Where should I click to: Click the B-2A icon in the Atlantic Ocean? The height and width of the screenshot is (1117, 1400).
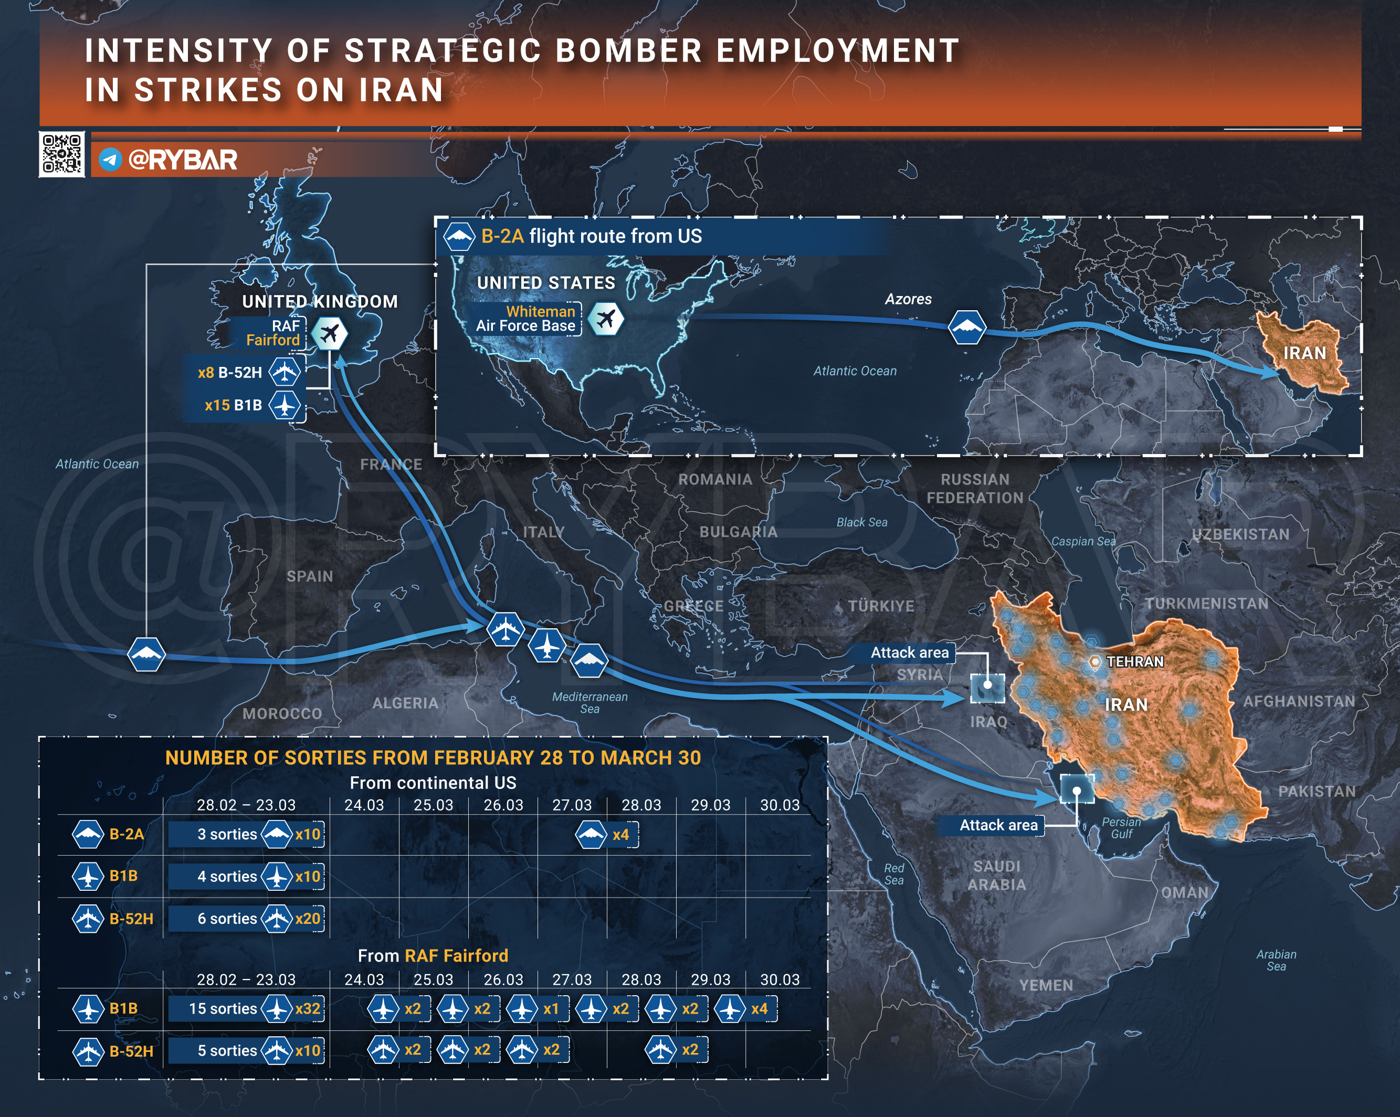(146, 655)
